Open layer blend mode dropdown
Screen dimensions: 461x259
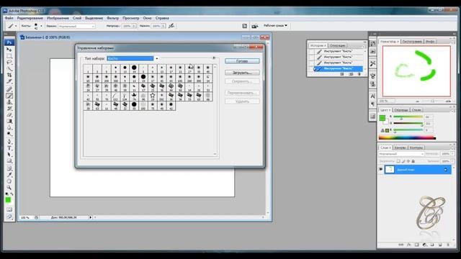click(x=401, y=154)
